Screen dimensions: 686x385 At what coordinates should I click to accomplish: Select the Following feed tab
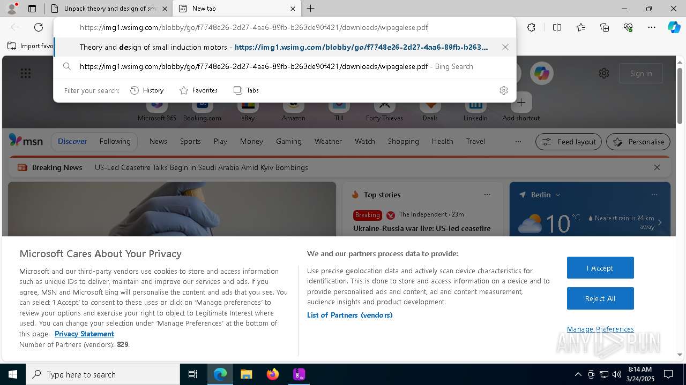[x=115, y=141]
